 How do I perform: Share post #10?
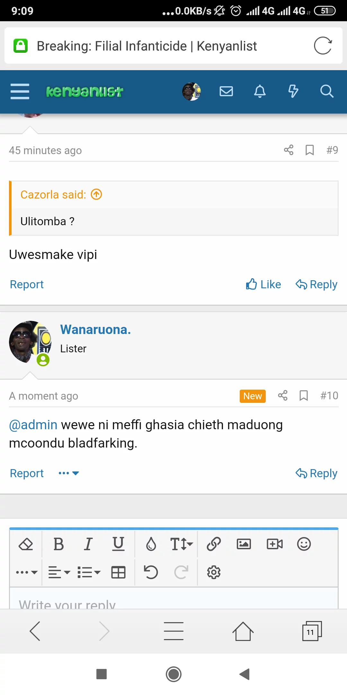[283, 395]
